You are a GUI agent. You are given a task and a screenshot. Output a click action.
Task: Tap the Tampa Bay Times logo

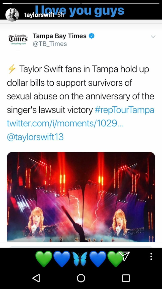pos(18,40)
